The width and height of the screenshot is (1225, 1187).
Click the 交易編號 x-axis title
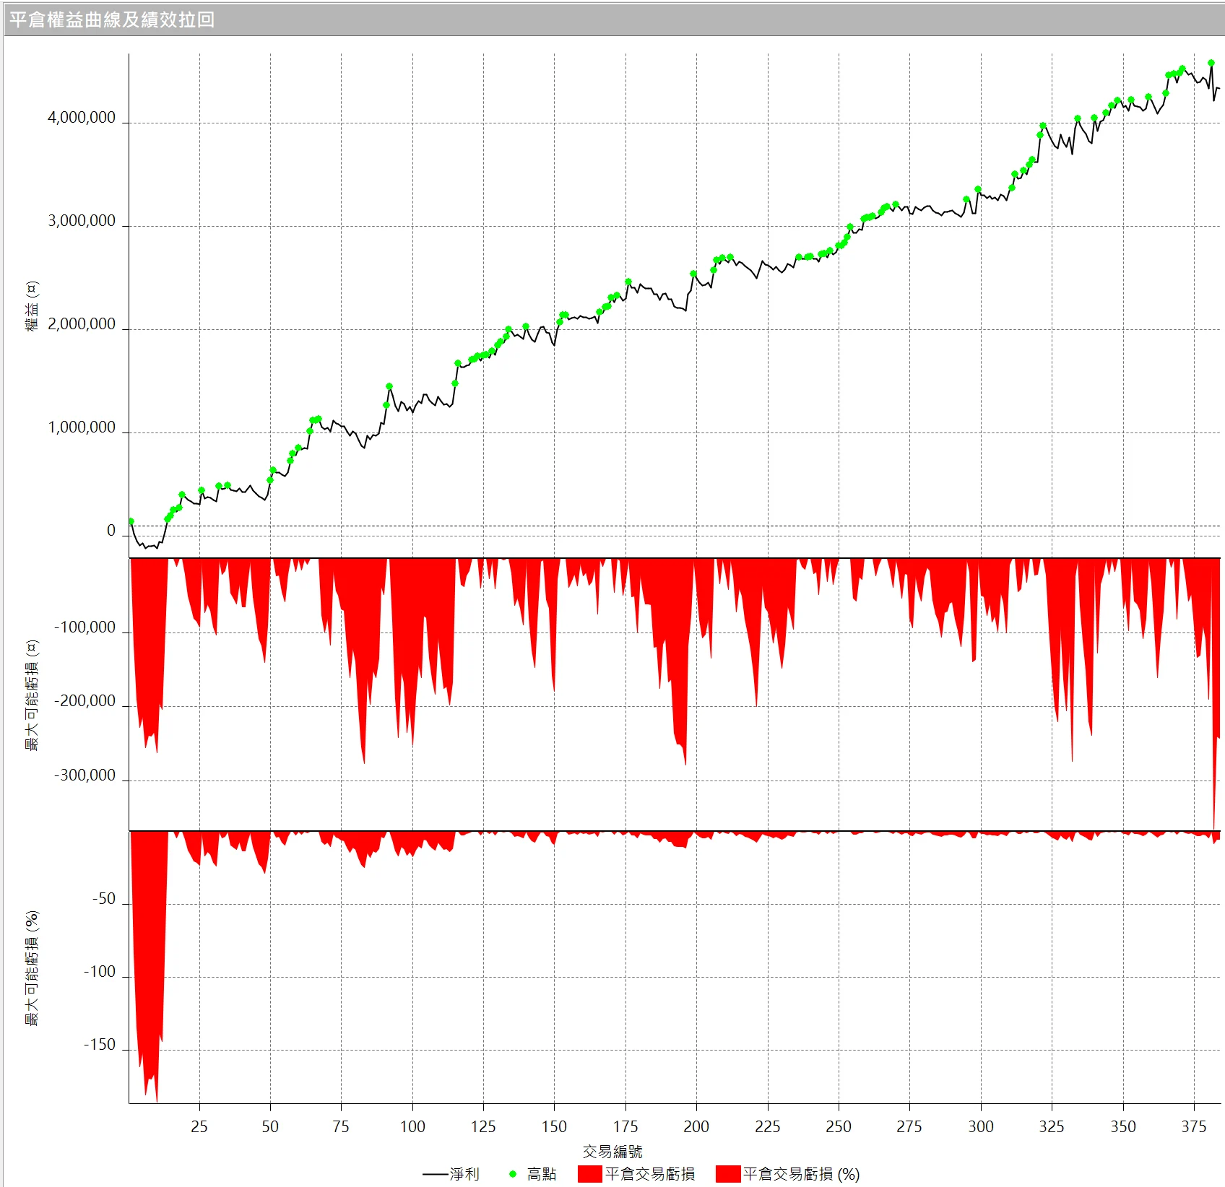(x=612, y=1152)
